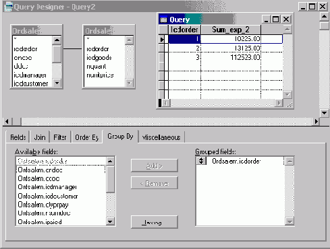The image size is (330, 249).
Task: Click the designer pane right scroll arrow
Action: [317, 121]
